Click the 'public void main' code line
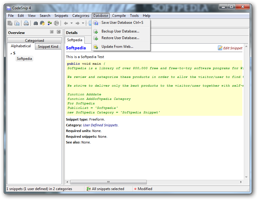This screenshot has width=258, height=200. coord(86,64)
